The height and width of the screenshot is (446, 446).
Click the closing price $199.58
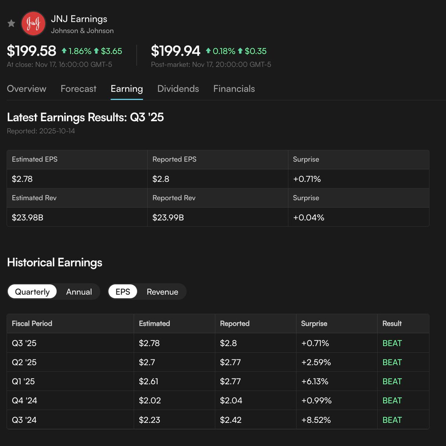(32, 51)
